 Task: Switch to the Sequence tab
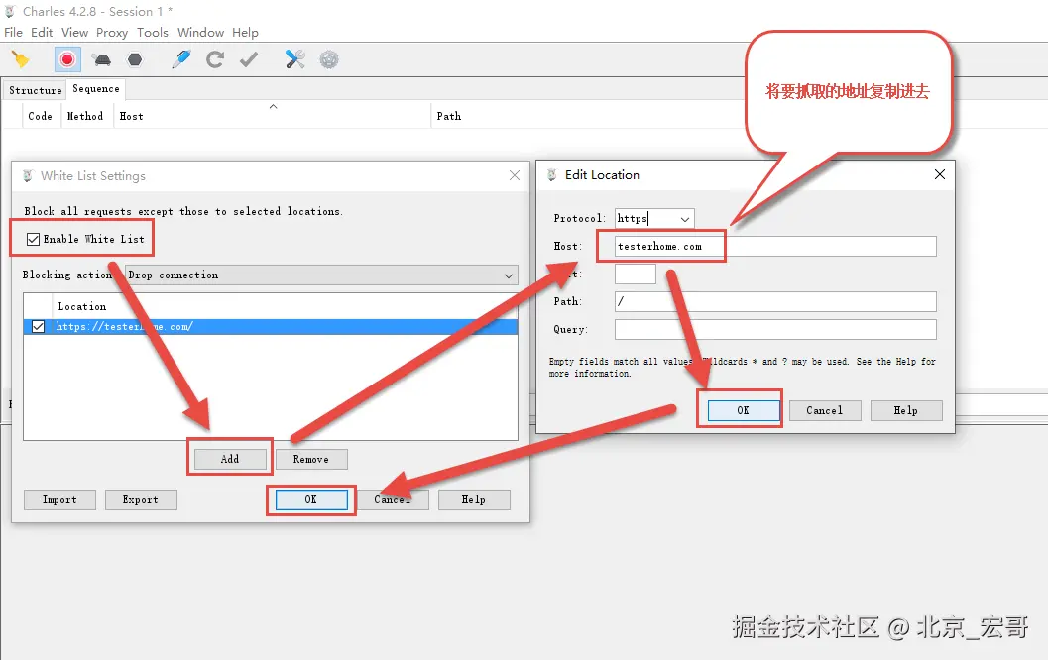[x=95, y=89]
